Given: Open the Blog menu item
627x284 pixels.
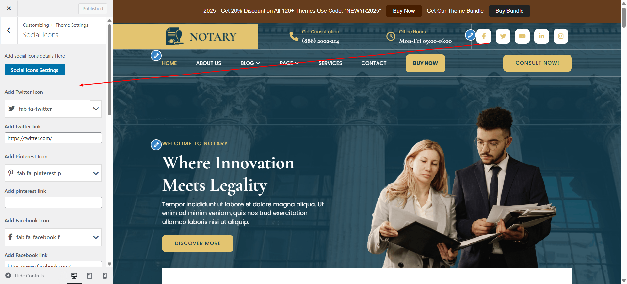Looking at the screenshot, I should click(250, 63).
